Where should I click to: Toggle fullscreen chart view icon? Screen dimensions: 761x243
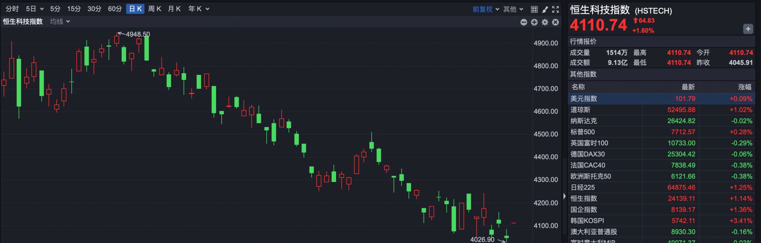[556, 9]
